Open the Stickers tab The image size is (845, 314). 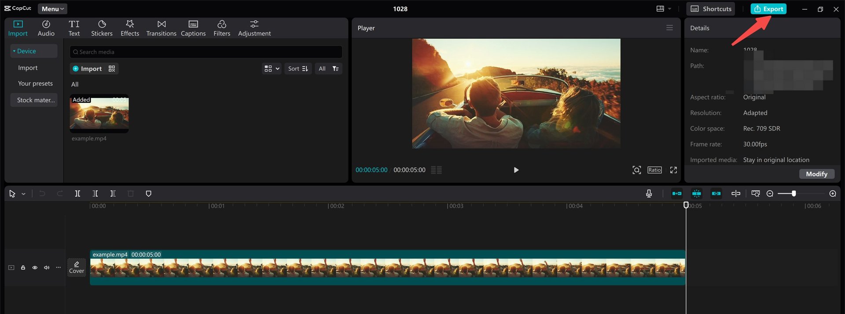tap(102, 28)
